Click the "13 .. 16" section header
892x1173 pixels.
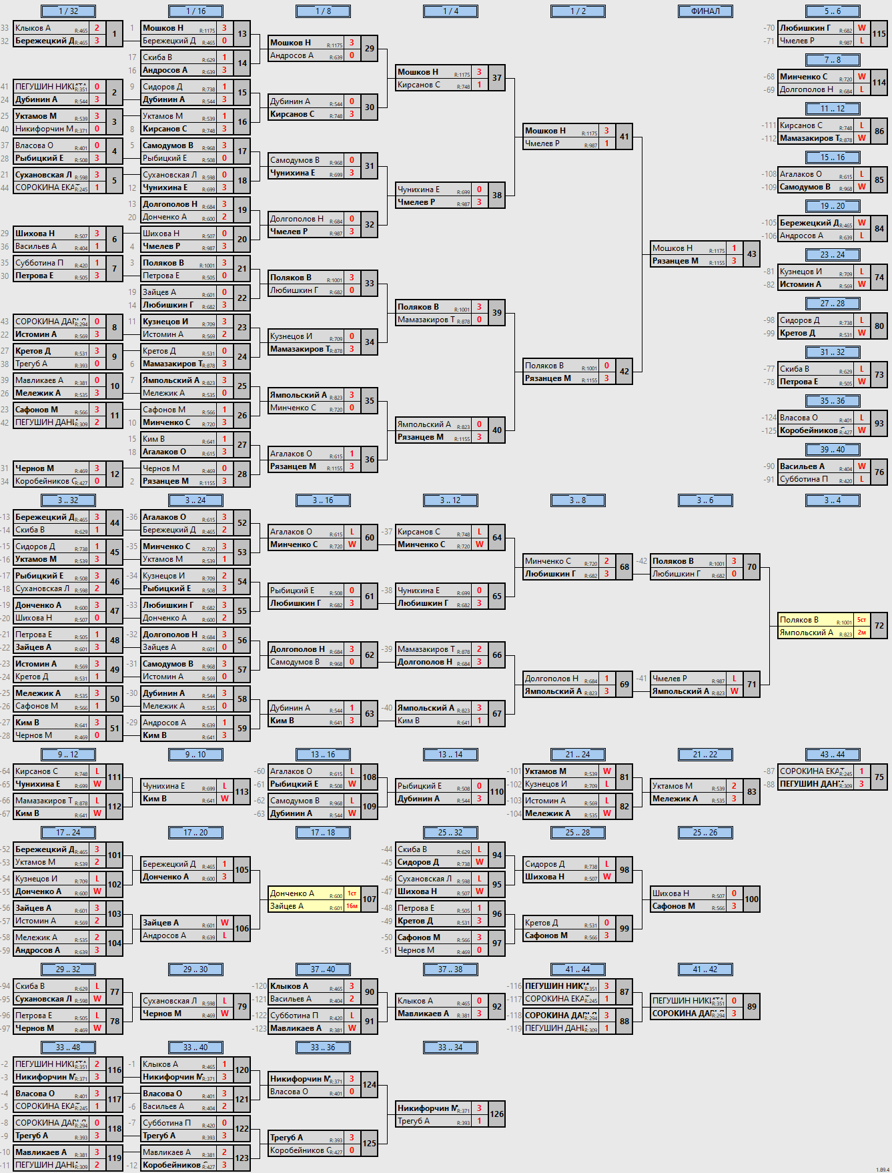pos(323,755)
